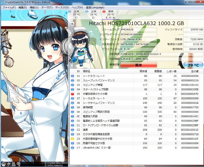Screen dimensions: 204x167
Task: Click the red 異常 health status button
Action: 139,65
